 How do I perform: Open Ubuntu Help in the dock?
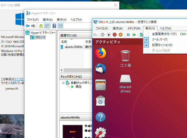(100, 117)
